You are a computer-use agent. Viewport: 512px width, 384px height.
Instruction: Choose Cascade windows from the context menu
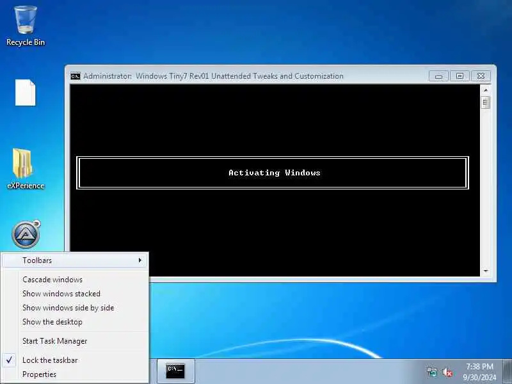pyautogui.click(x=75, y=280)
